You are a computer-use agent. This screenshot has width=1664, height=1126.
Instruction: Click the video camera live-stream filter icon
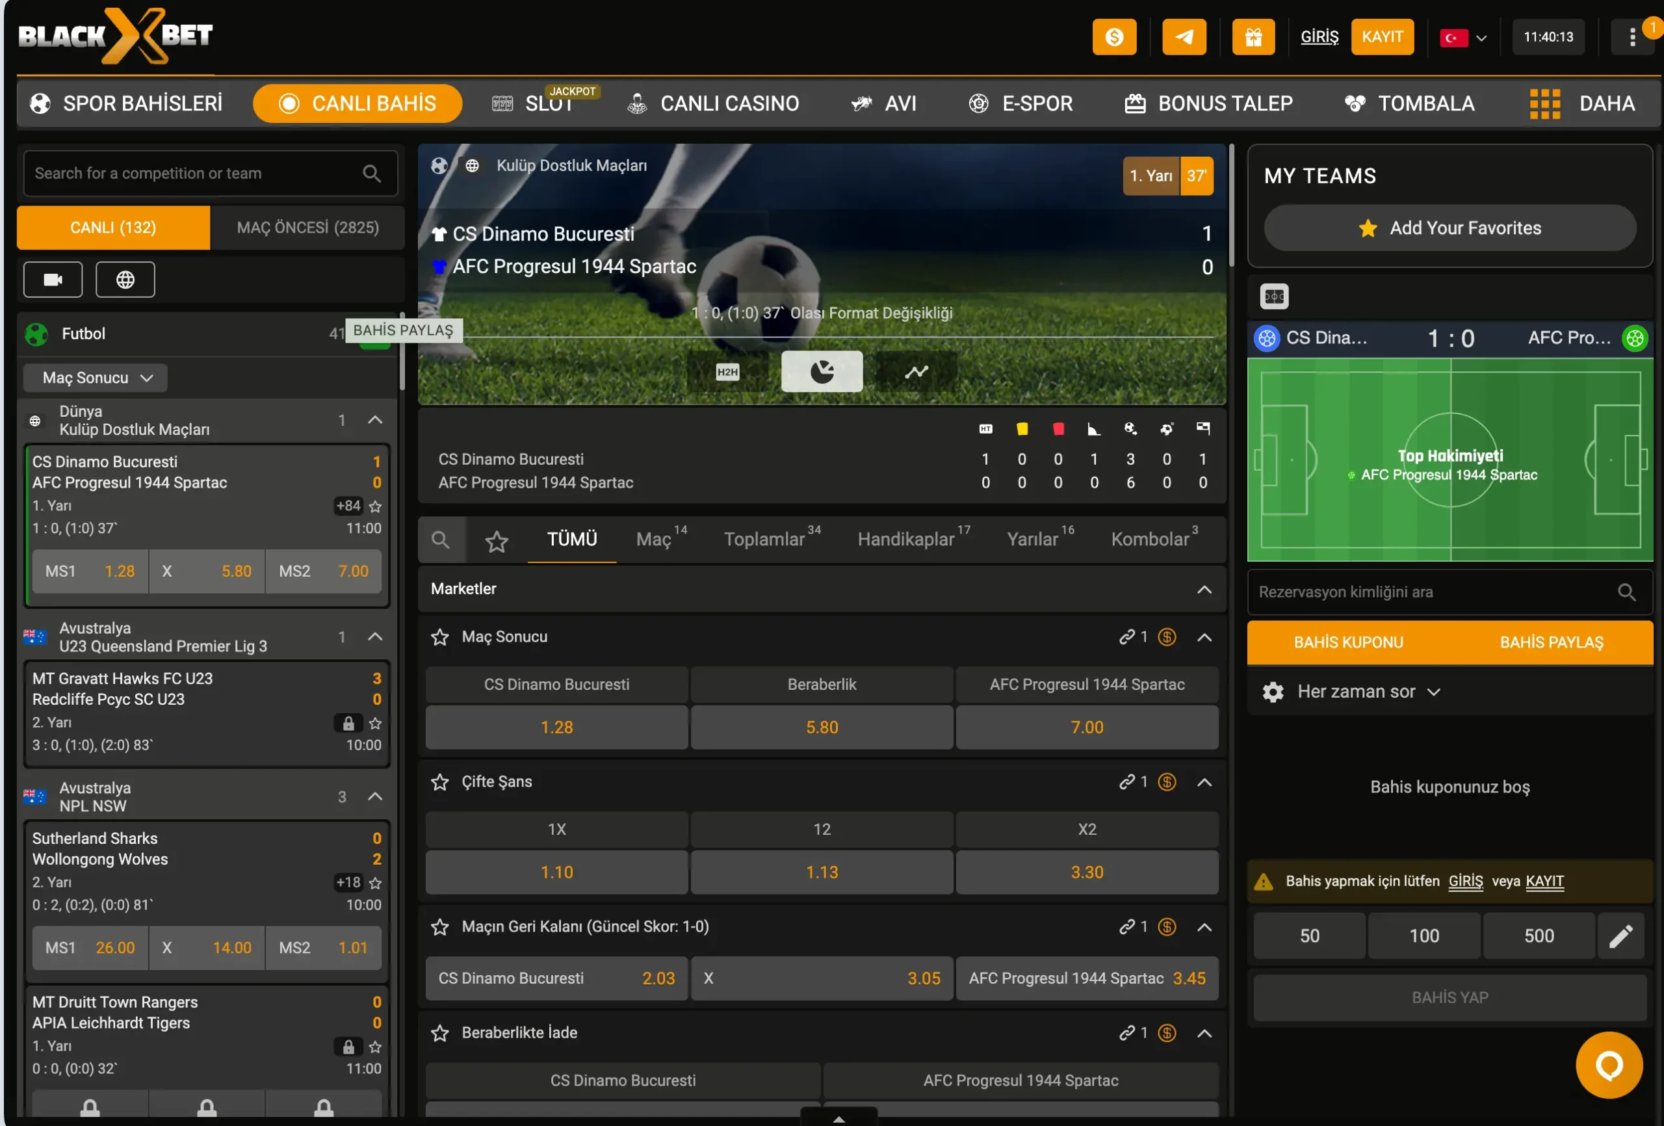click(x=53, y=280)
